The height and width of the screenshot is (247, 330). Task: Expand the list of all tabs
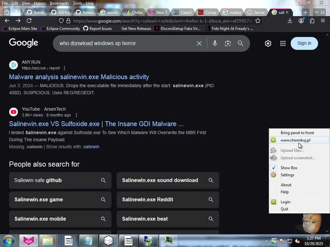coord(319,13)
